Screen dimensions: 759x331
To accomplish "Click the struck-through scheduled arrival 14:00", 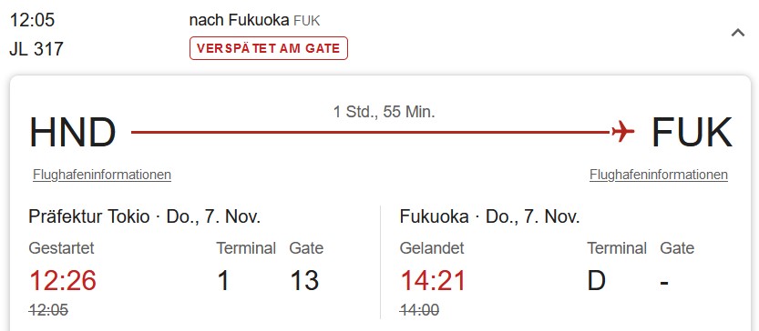I will pyautogui.click(x=420, y=310).
